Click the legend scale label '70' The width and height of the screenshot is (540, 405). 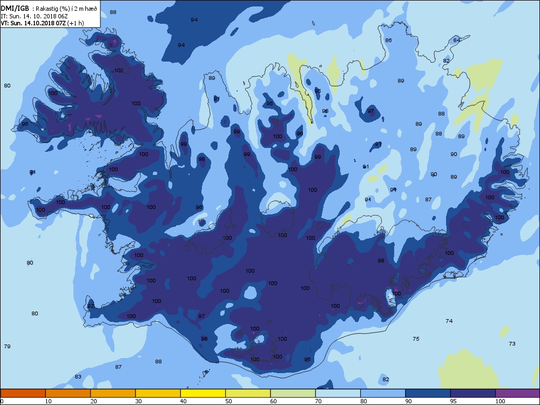pos(319,401)
